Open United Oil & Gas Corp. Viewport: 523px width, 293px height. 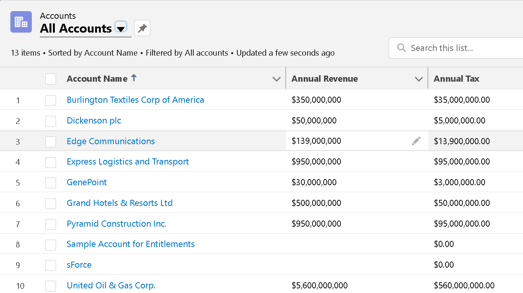click(111, 285)
